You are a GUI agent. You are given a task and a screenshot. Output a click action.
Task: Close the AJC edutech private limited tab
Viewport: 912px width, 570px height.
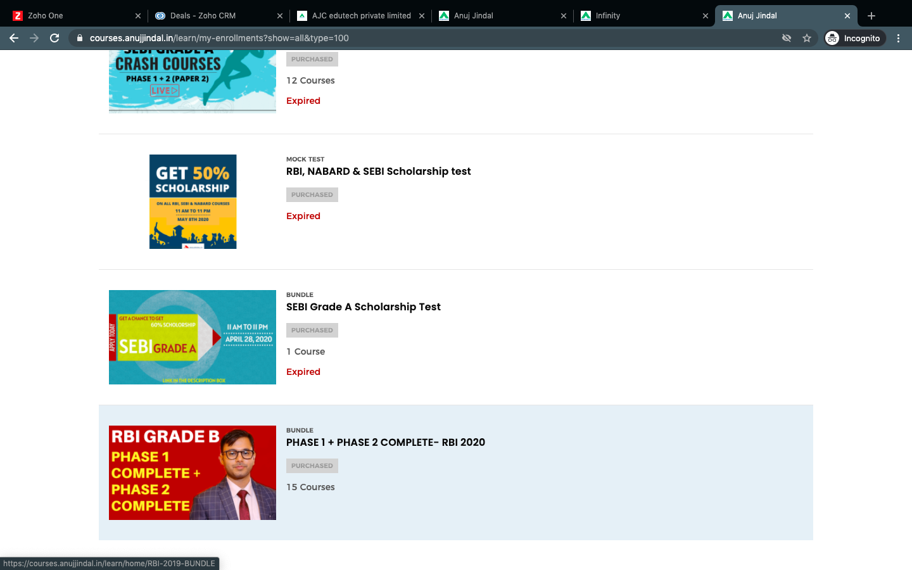(422, 16)
